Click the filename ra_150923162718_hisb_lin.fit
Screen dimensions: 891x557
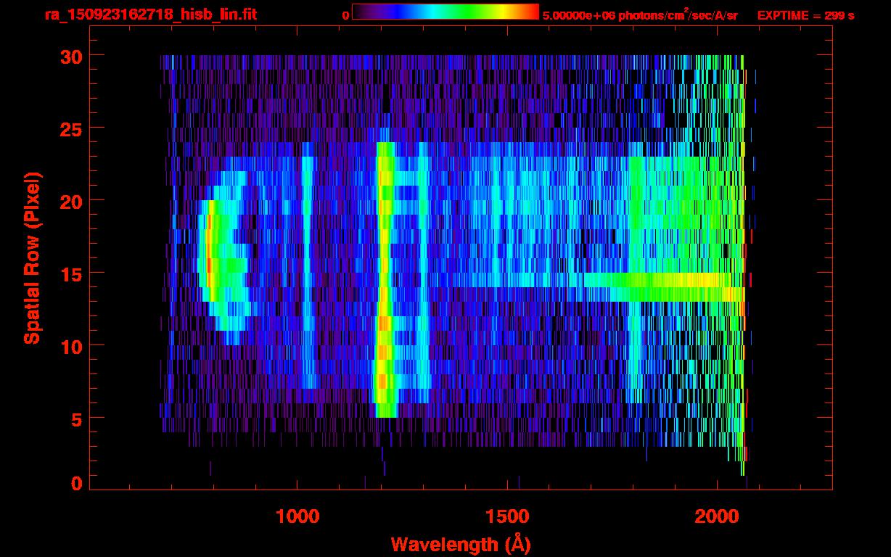tap(150, 15)
